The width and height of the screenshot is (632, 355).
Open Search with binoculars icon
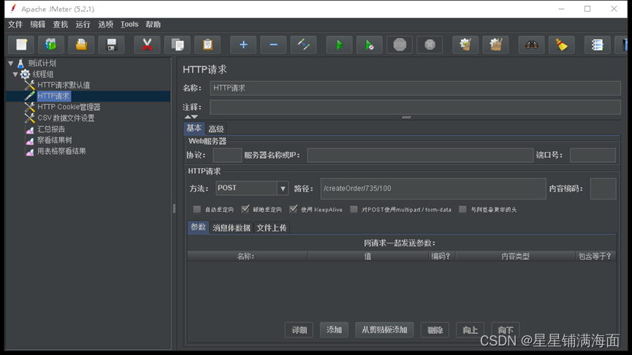click(x=531, y=45)
